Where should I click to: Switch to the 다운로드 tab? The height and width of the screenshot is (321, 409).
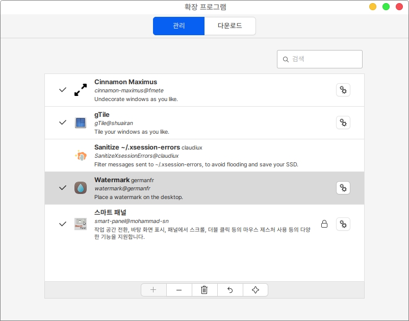tap(230, 26)
